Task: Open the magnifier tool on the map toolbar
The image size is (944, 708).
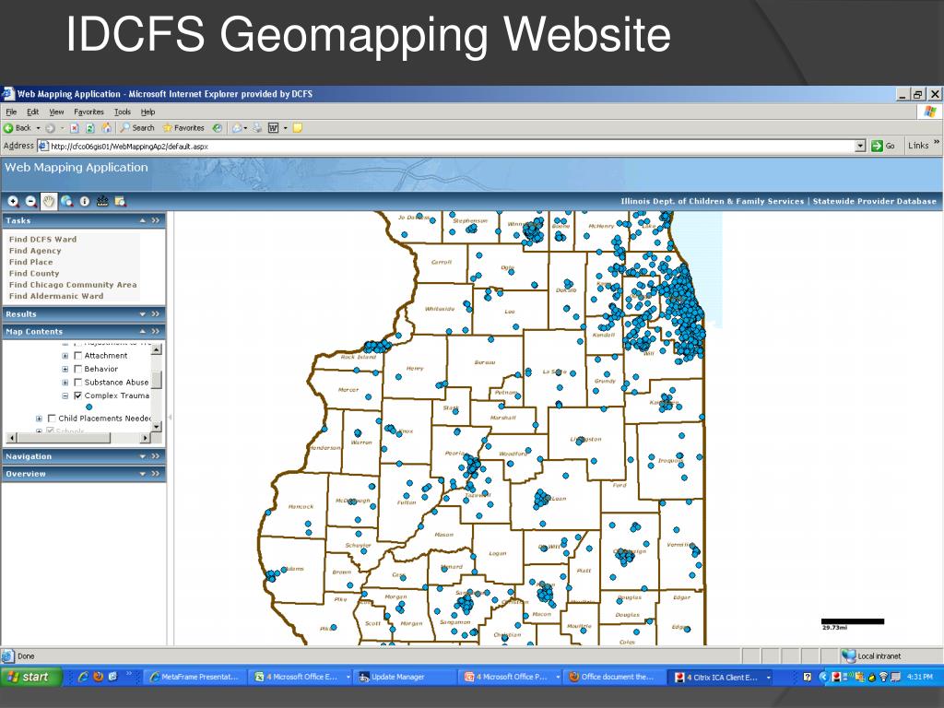Action: click(102, 201)
